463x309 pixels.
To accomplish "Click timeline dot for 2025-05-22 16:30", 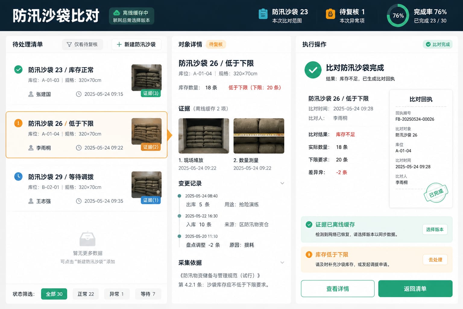I will 179,216.
